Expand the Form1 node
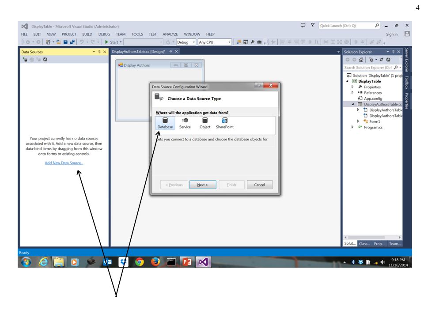The image size is (424, 318). [358, 121]
